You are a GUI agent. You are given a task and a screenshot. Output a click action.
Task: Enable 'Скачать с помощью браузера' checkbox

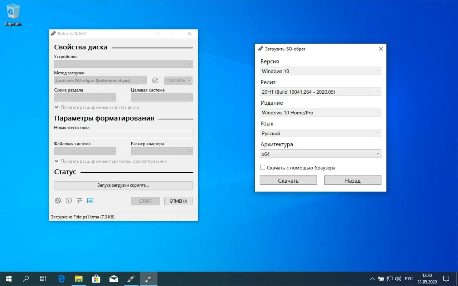[263, 167]
